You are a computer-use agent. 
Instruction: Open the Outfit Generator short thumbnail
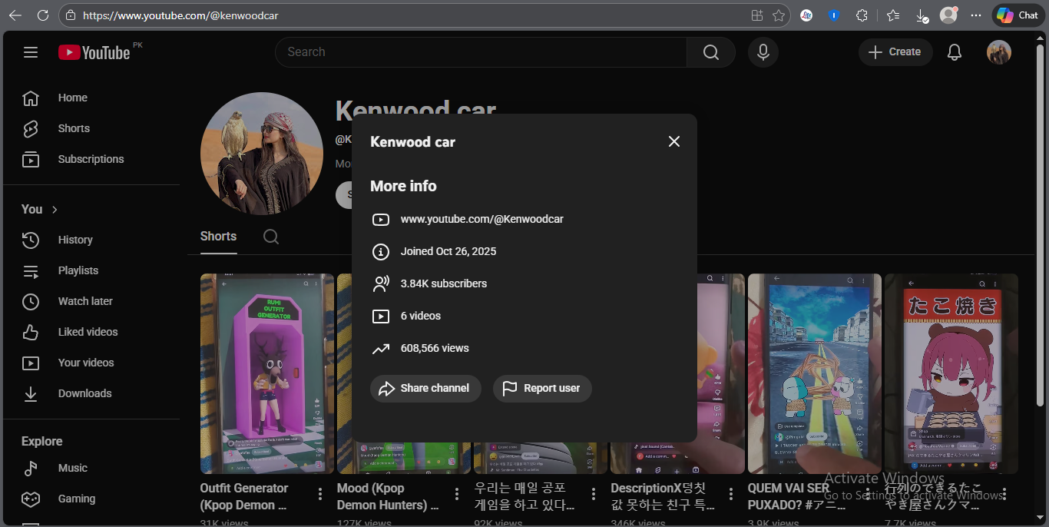pos(266,373)
